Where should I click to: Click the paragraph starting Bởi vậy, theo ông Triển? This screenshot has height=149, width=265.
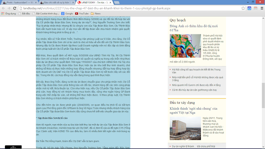83,90
